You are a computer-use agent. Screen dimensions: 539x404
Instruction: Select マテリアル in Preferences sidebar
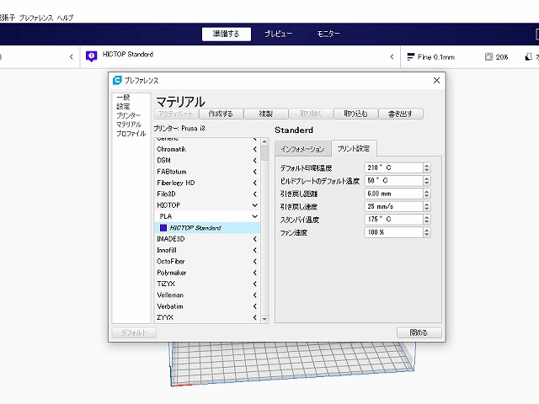coord(129,125)
